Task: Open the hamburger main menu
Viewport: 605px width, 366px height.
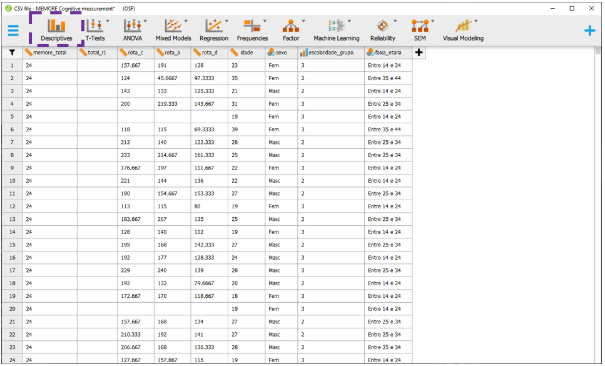Action: 13,31
